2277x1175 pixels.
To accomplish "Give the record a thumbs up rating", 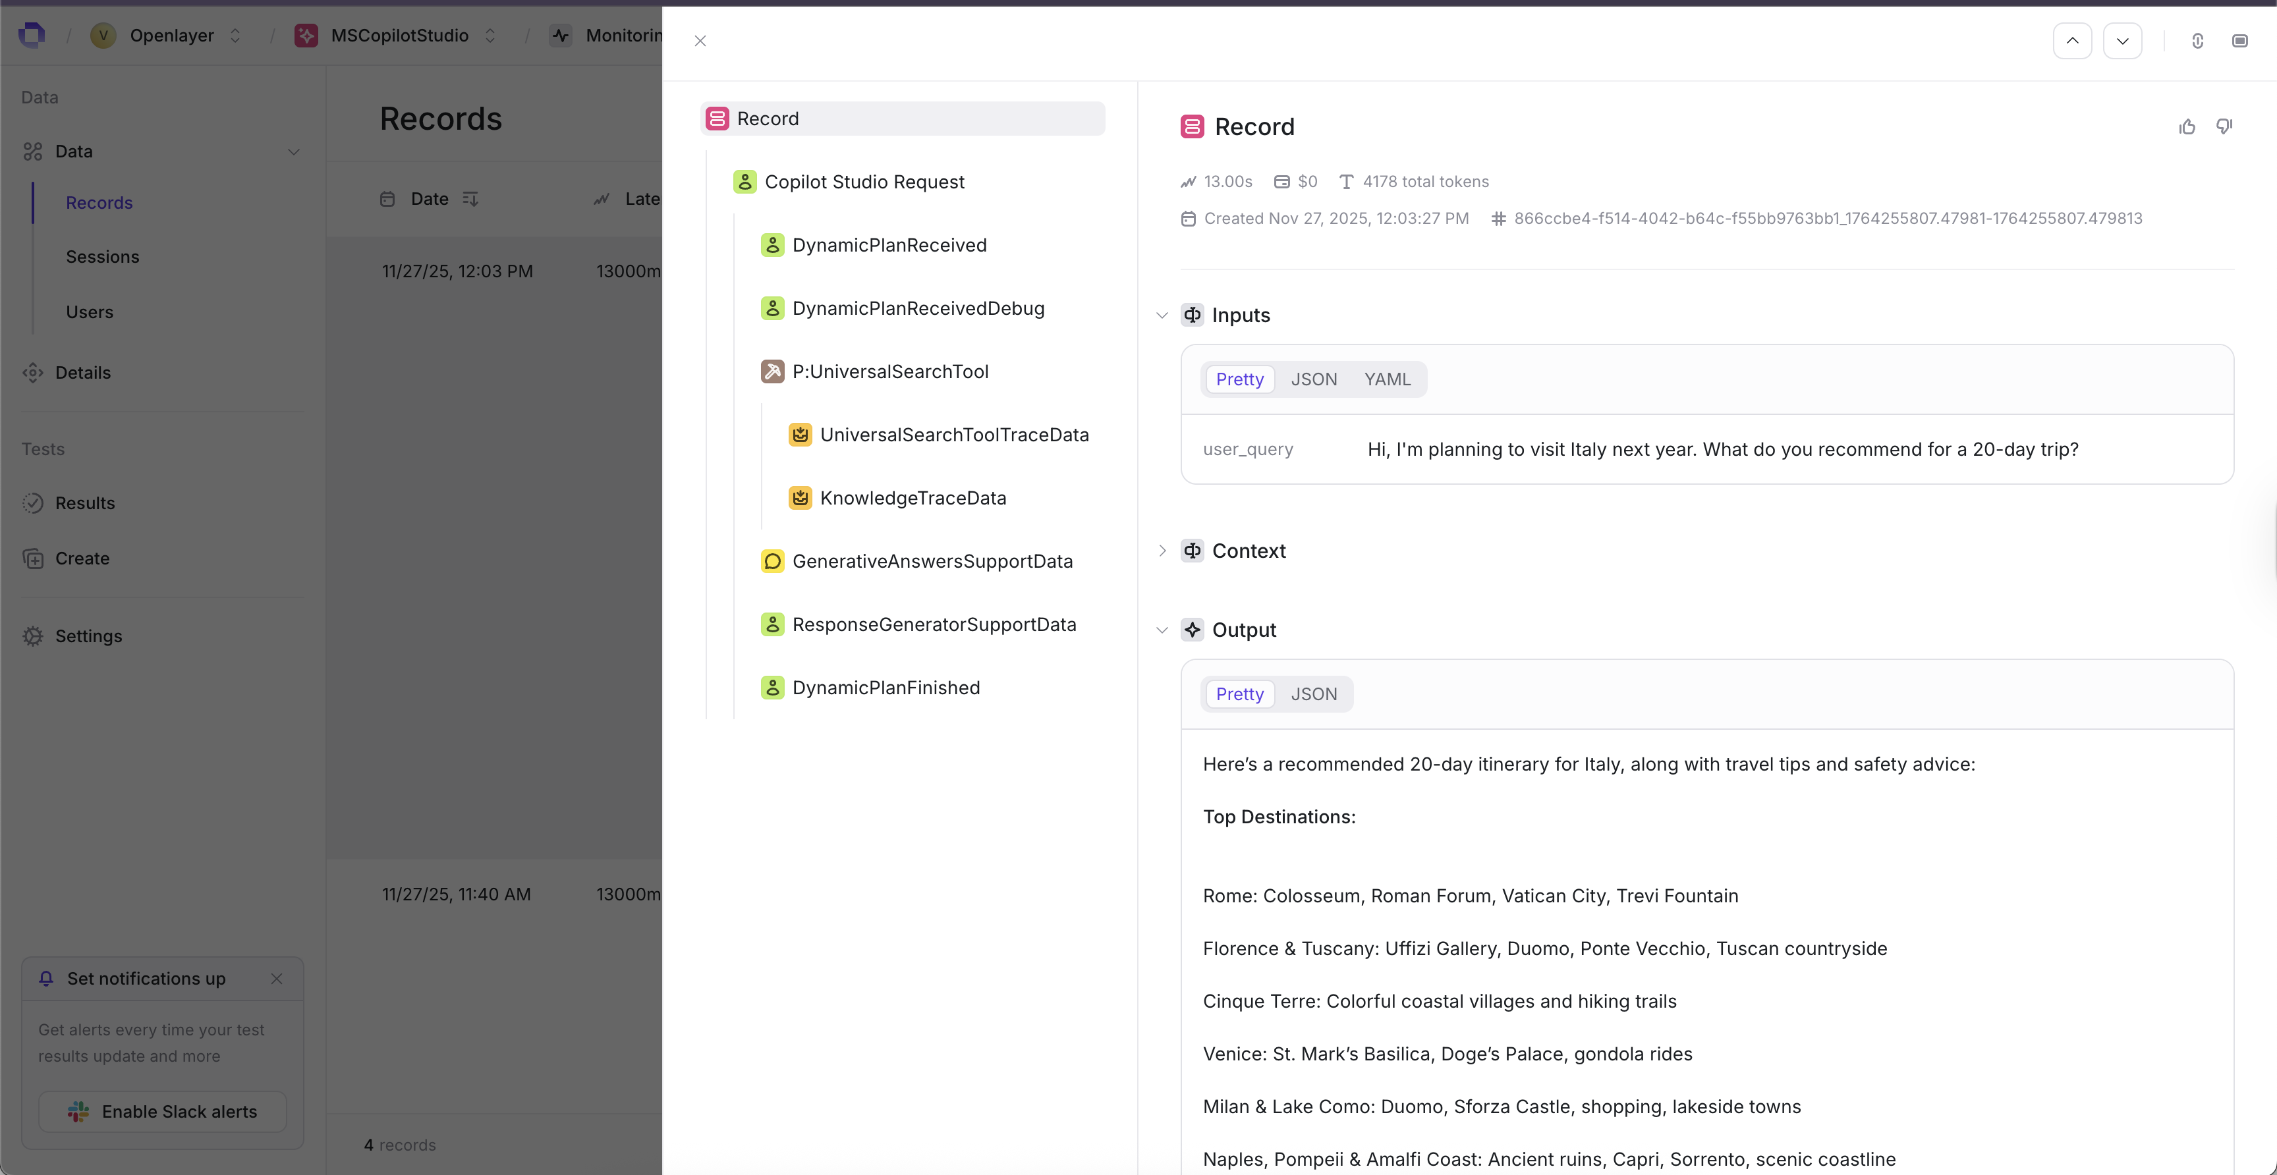I will point(2187,126).
